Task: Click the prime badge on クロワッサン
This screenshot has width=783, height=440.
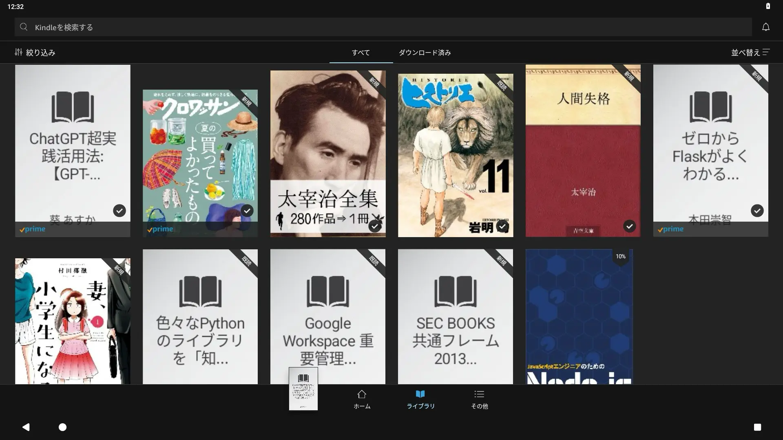Action: 160,229
